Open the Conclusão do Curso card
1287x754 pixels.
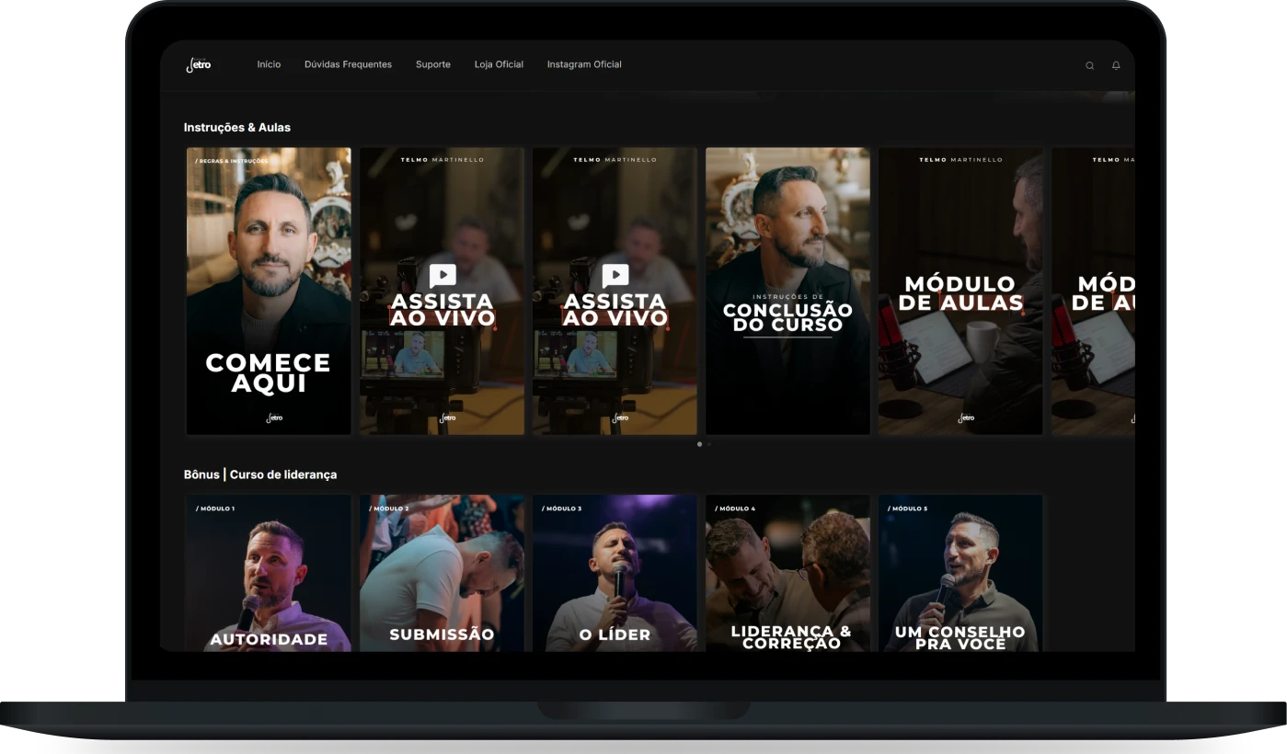787,291
